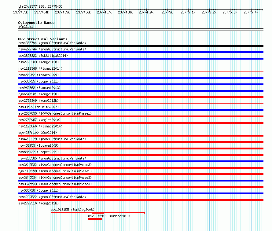Screen dimensions: 272x231
Task: Open nsv585727 (Cooper2011) entry
Action: click(x=39, y=152)
